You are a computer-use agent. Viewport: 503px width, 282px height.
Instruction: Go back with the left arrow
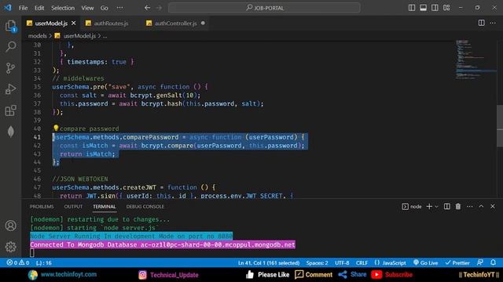tap(147, 8)
